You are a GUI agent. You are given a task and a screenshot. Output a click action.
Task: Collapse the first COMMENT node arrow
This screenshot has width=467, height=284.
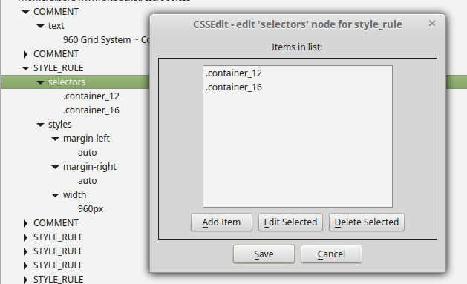[25, 12]
